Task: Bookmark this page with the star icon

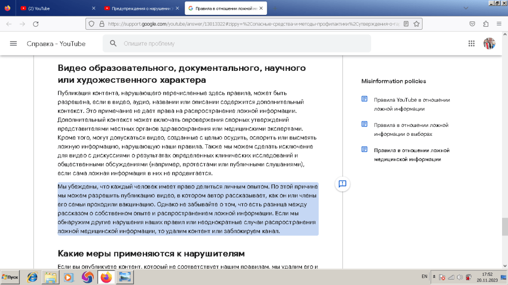Action: [x=417, y=24]
